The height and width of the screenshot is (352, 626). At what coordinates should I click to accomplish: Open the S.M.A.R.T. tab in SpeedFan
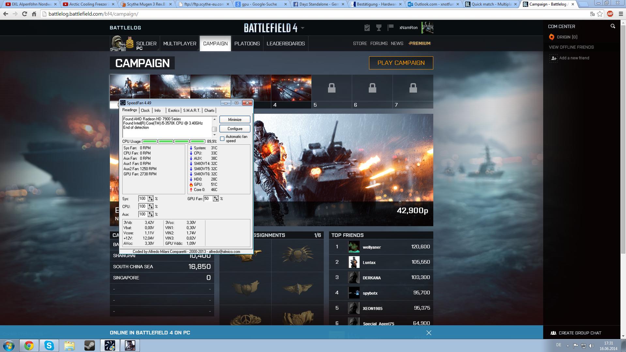[192, 111]
